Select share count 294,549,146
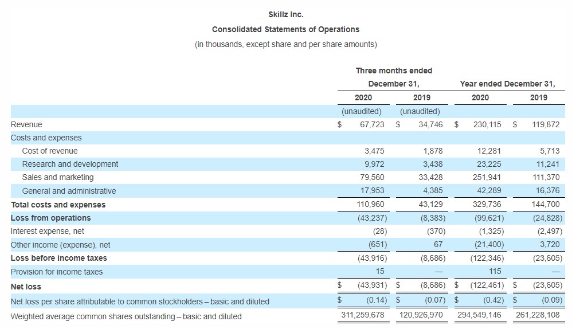The height and width of the screenshot is (329, 572). point(479,315)
